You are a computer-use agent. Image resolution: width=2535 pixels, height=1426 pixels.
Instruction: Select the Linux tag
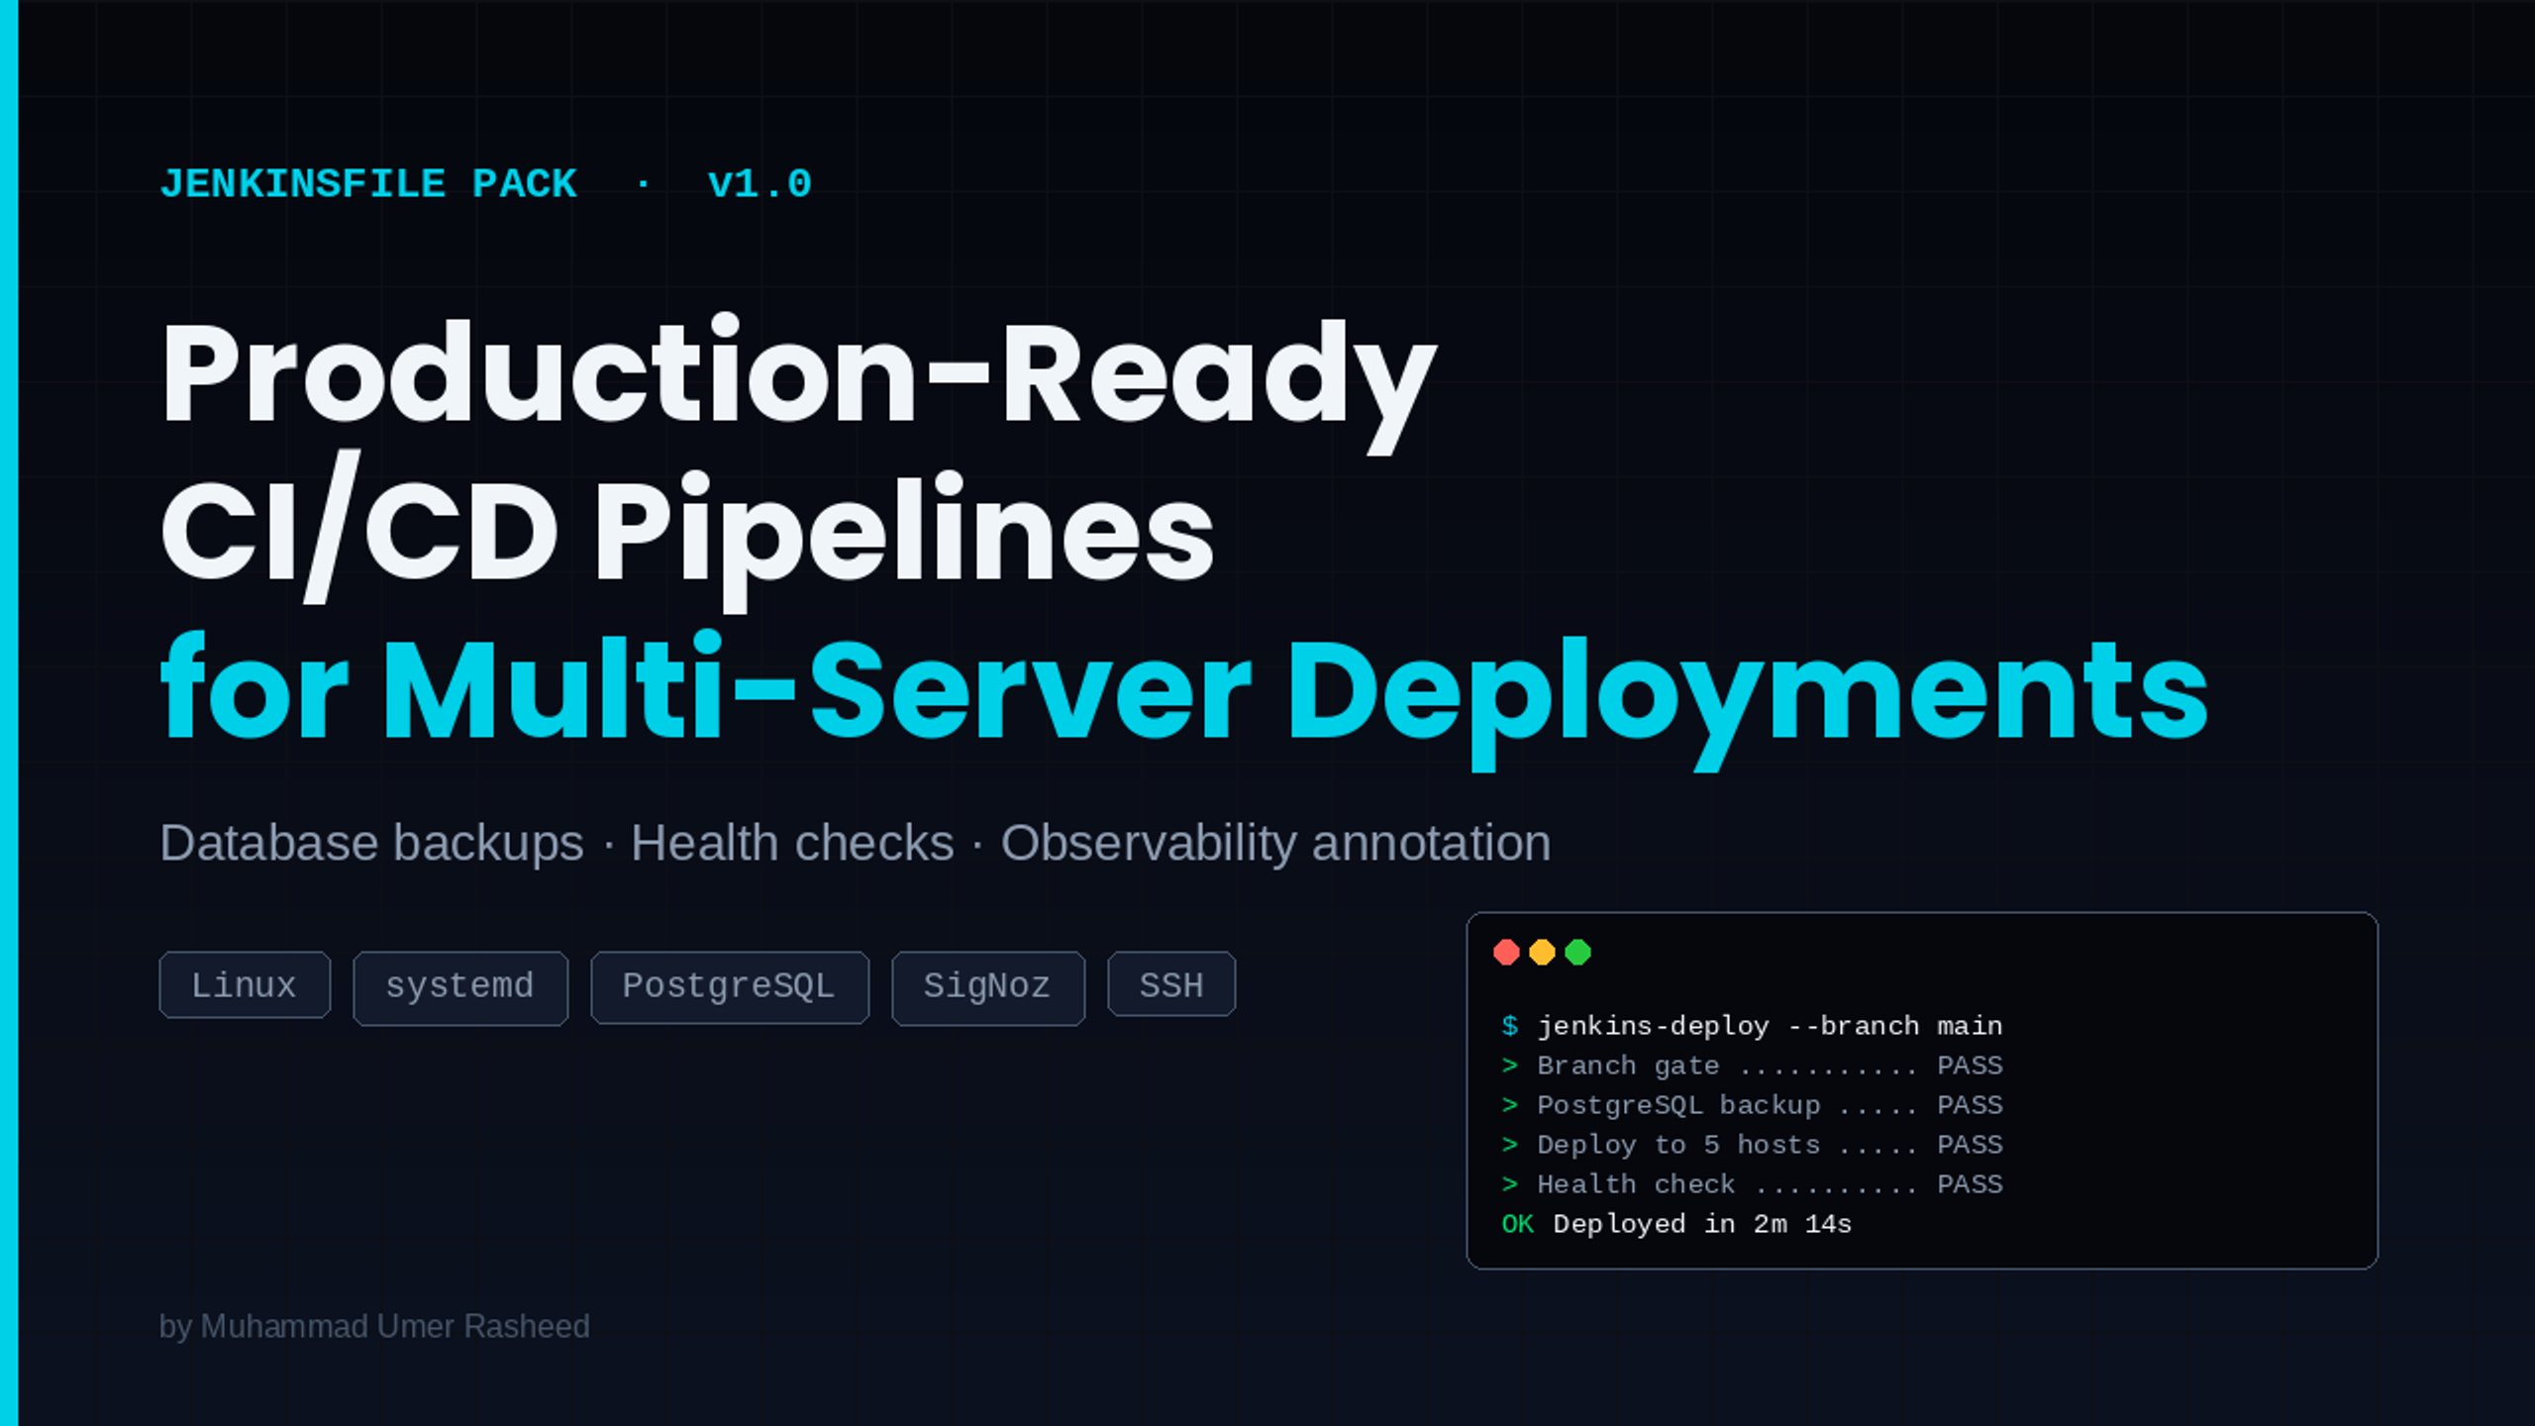tap(245, 985)
